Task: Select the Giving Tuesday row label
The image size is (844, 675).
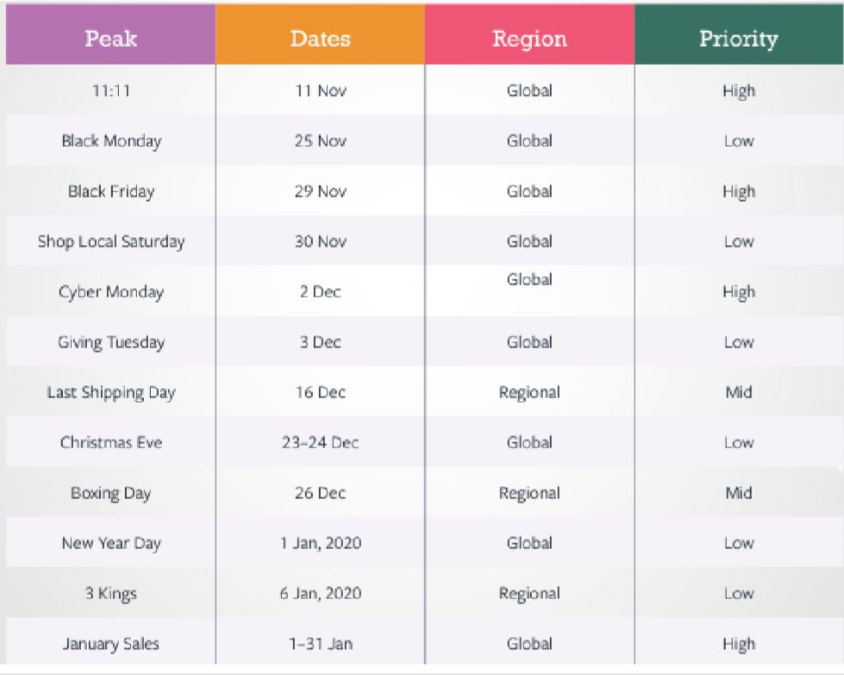Action: point(111,342)
